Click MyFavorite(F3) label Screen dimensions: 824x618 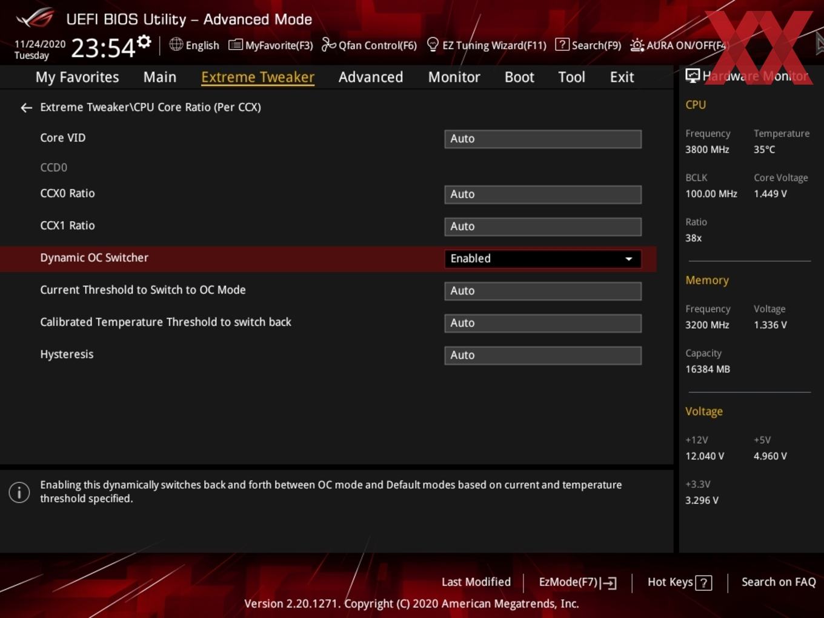point(279,45)
